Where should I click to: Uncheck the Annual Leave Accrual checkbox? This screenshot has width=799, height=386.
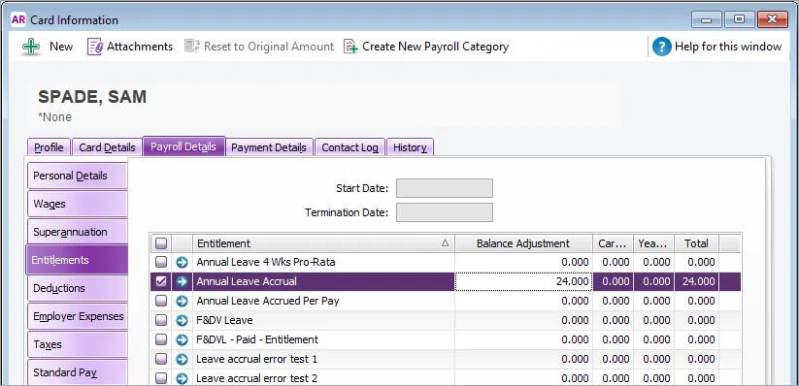(x=161, y=281)
